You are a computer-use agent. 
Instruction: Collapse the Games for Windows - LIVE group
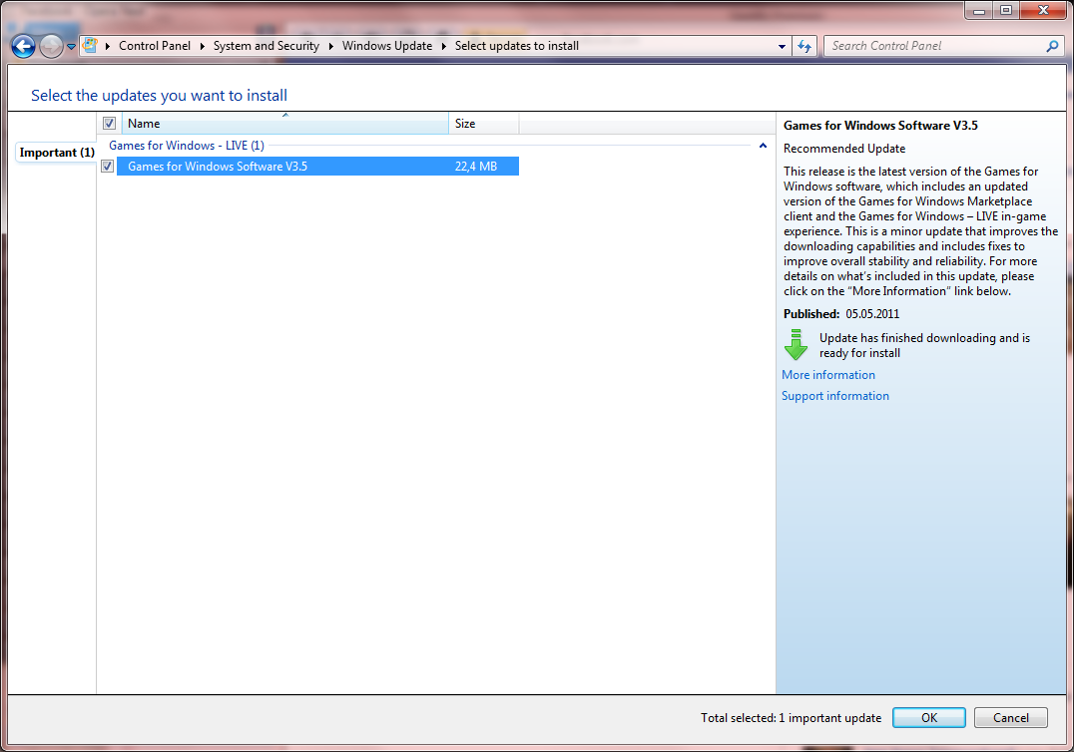coord(763,146)
